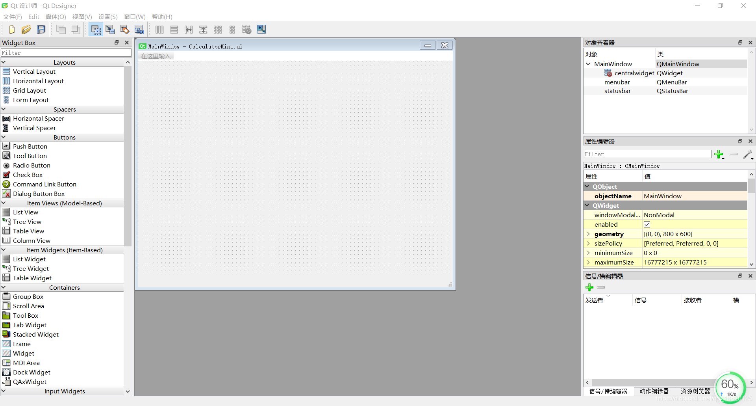Collapse the Layouts category in Widget Box
Viewport: 756px width, 406px height.
coord(4,62)
